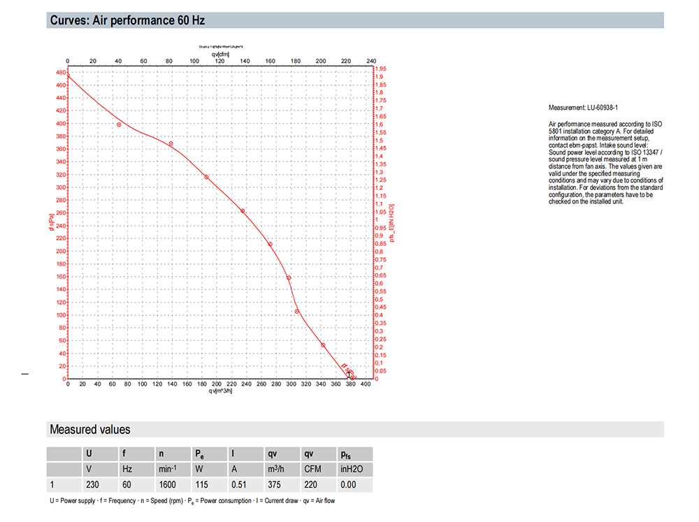This screenshot has height=522, width=699.
Task: Click the "Curves: Air performance 60 Hz" heading
Action: (128, 20)
